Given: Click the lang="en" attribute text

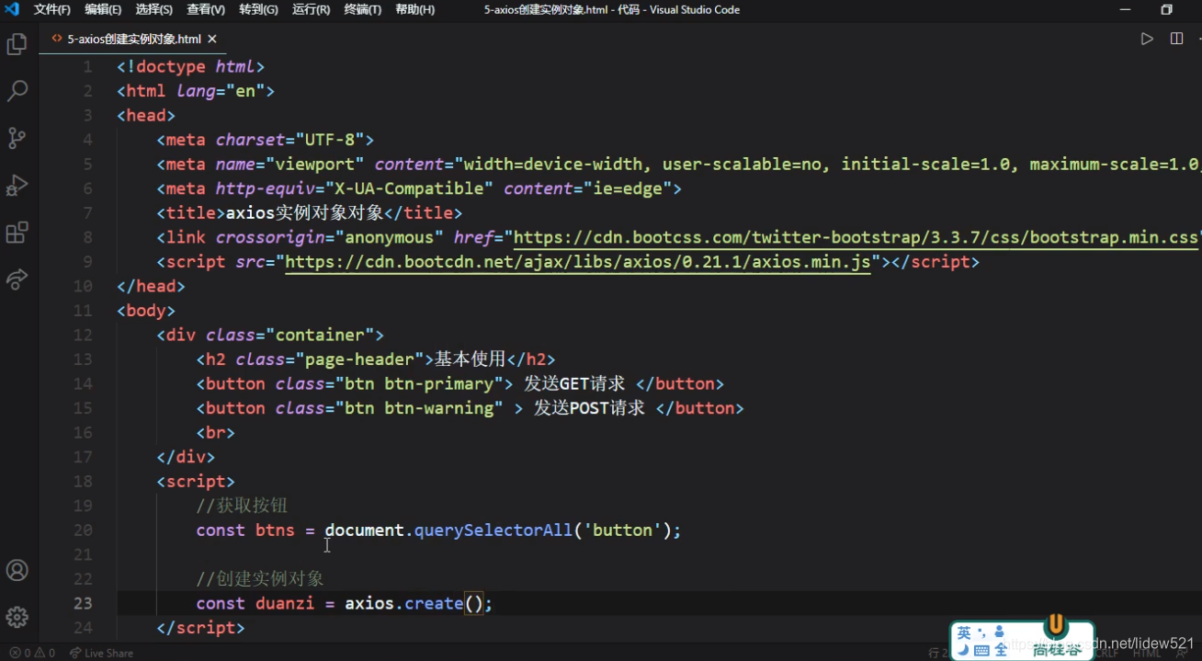Looking at the screenshot, I should 221,91.
